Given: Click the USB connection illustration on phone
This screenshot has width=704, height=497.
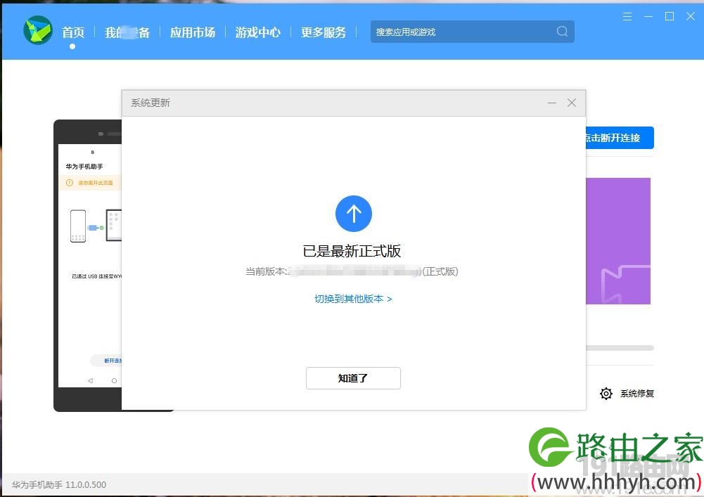Looking at the screenshot, I should [96, 226].
